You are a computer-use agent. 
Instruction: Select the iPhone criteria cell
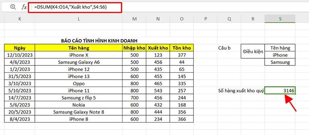(280, 55)
